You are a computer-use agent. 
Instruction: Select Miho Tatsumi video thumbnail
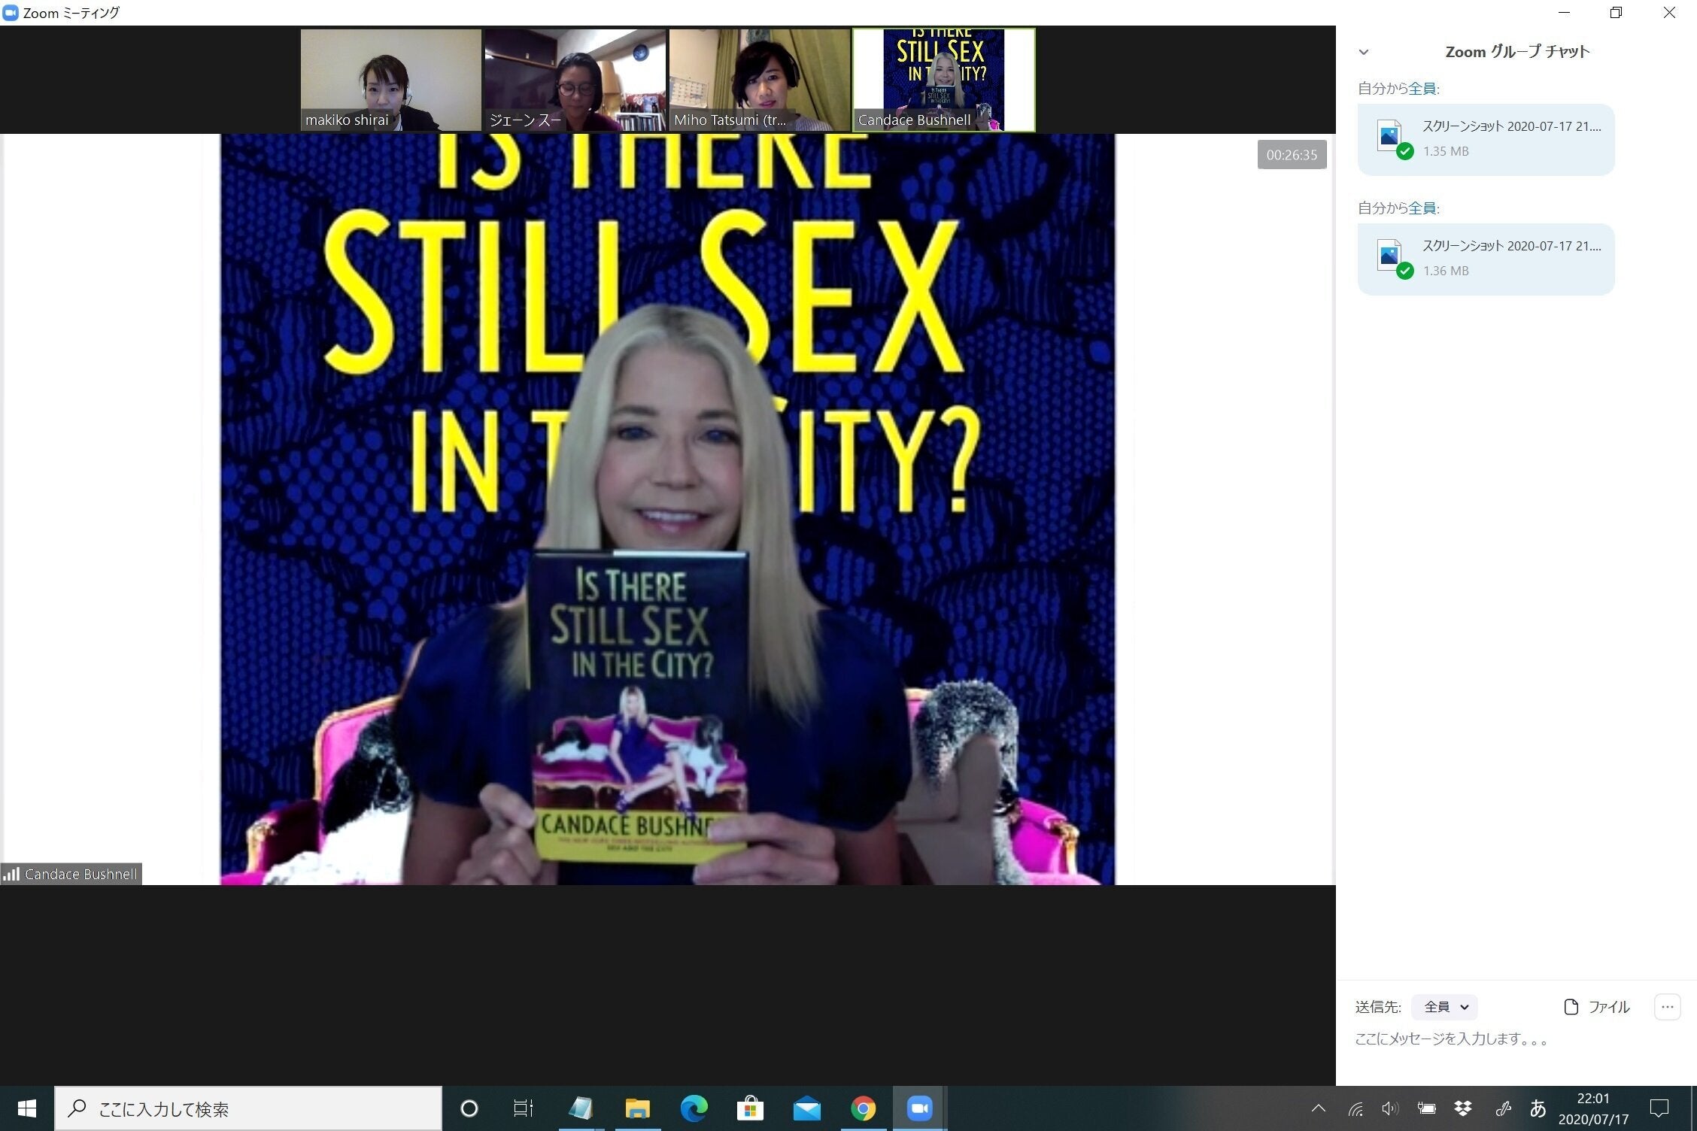[759, 80]
